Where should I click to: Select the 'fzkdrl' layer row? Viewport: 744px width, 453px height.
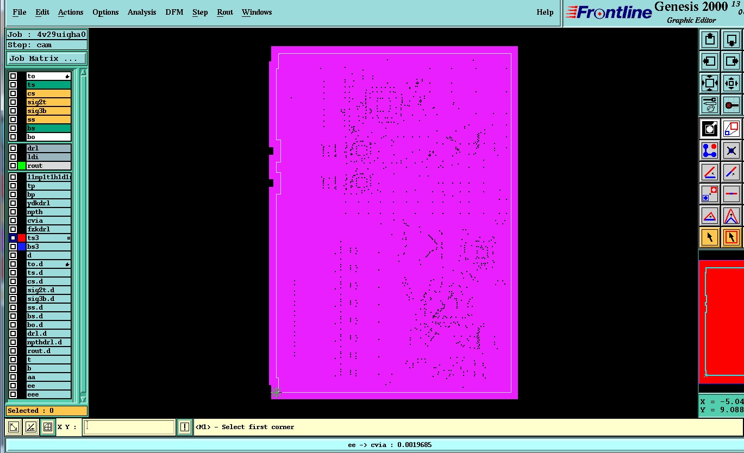coord(49,229)
